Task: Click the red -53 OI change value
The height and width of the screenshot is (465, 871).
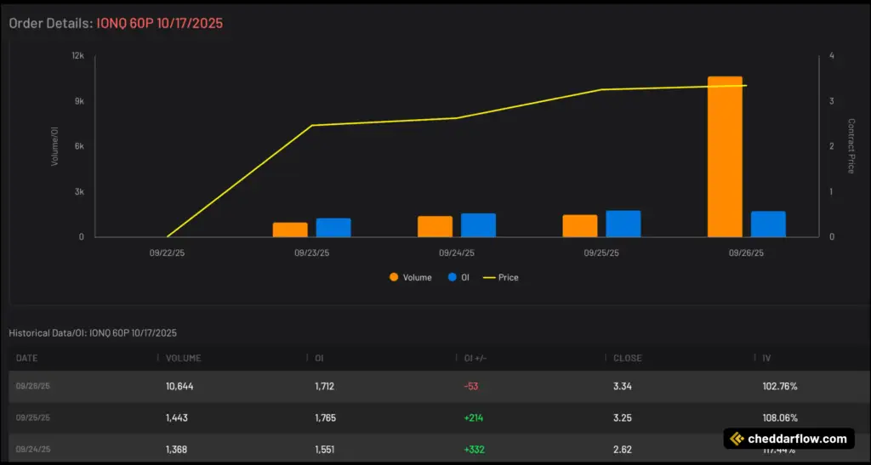Action: [471, 386]
